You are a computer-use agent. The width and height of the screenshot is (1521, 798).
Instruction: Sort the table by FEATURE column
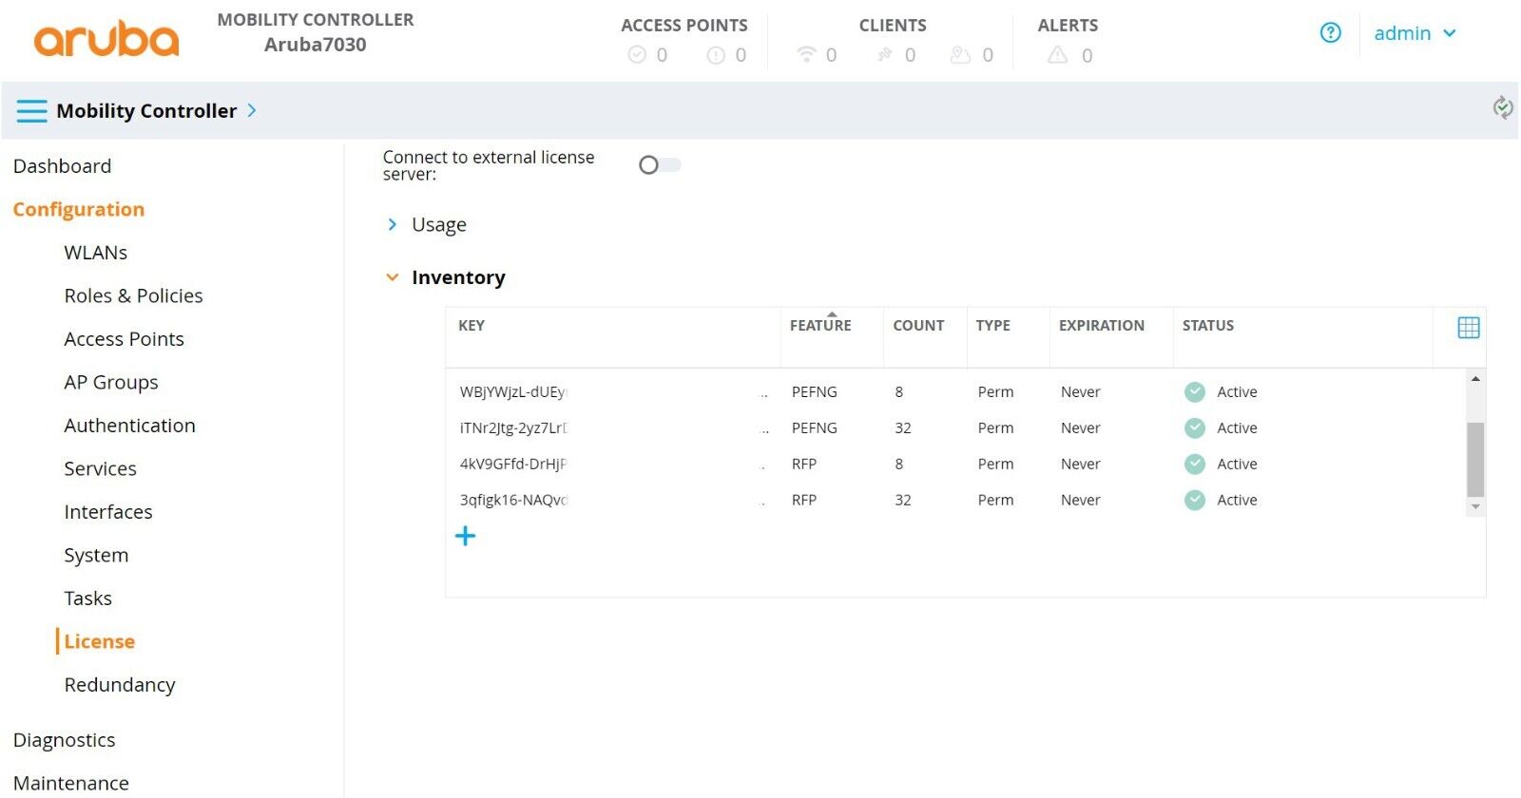[820, 326]
